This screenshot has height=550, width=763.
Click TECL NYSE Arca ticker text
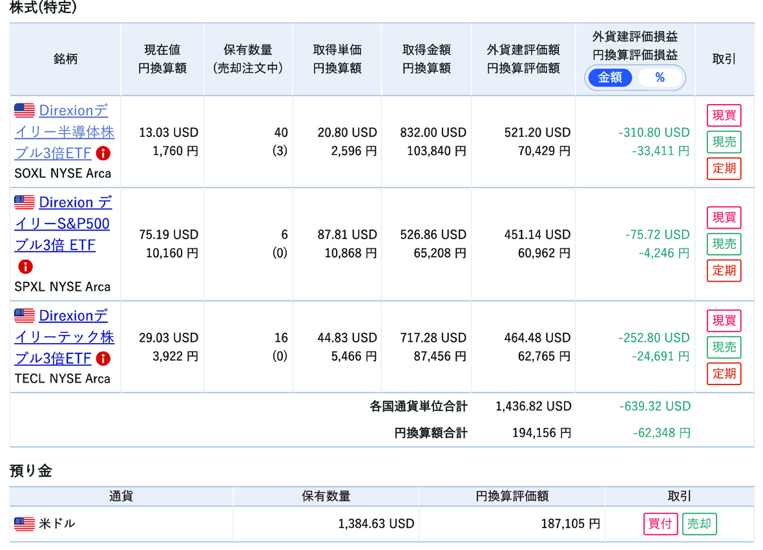tap(62, 379)
